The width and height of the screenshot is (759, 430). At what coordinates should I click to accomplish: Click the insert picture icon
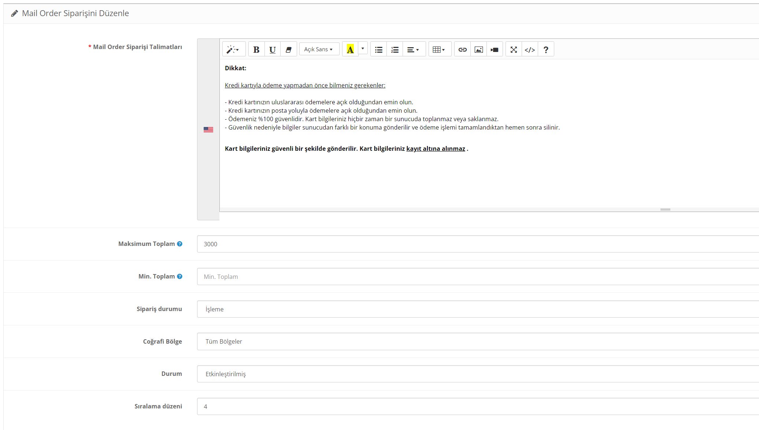pos(478,49)
